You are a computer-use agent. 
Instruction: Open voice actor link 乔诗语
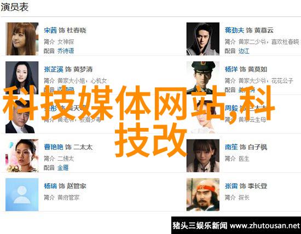point(66,51)
